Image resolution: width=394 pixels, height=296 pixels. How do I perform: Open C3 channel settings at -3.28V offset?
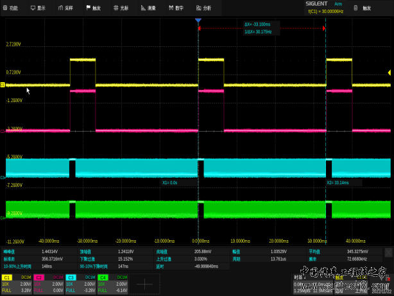click(81, 284)
